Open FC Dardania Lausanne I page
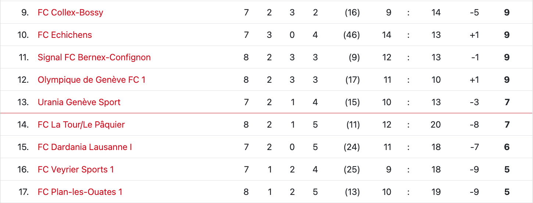The width and height of the screenshot is (533, 203). click(x=85, y=147)
